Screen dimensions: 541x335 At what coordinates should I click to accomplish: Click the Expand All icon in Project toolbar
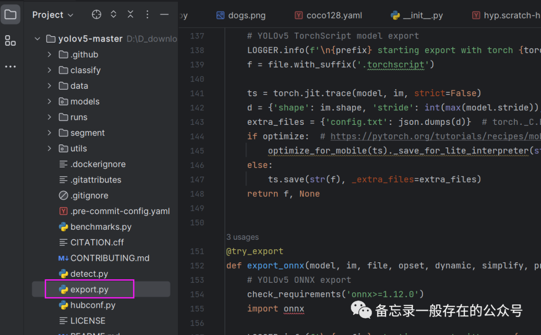[x=113, y=15]
